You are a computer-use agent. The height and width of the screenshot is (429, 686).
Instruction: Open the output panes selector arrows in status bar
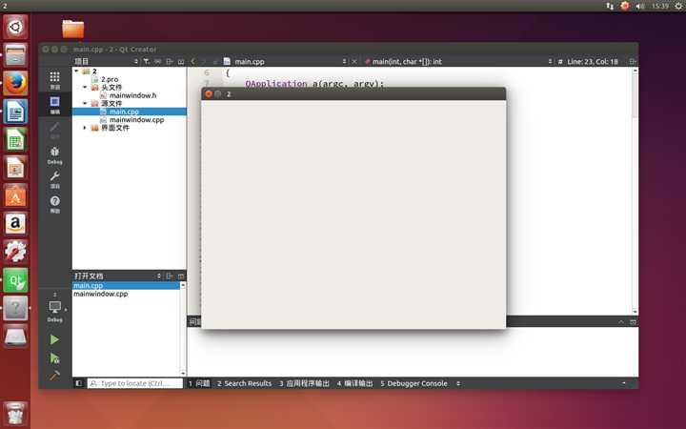coord(458,383)
